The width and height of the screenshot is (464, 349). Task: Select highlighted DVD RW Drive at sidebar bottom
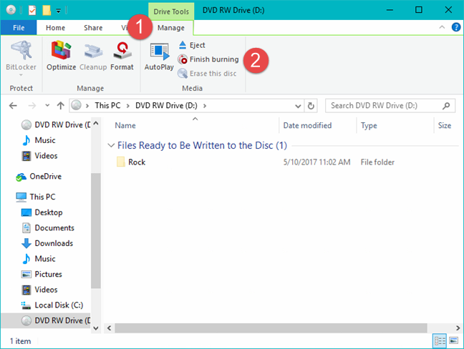tap(46, 320)
